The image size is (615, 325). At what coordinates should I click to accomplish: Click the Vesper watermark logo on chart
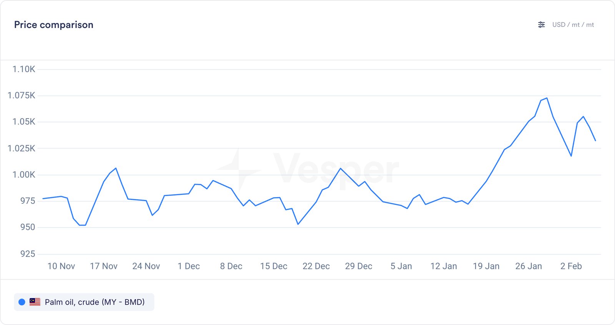[x=307, y=169]
